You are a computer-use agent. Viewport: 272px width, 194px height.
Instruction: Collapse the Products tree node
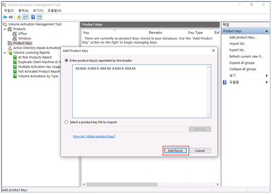5,29
